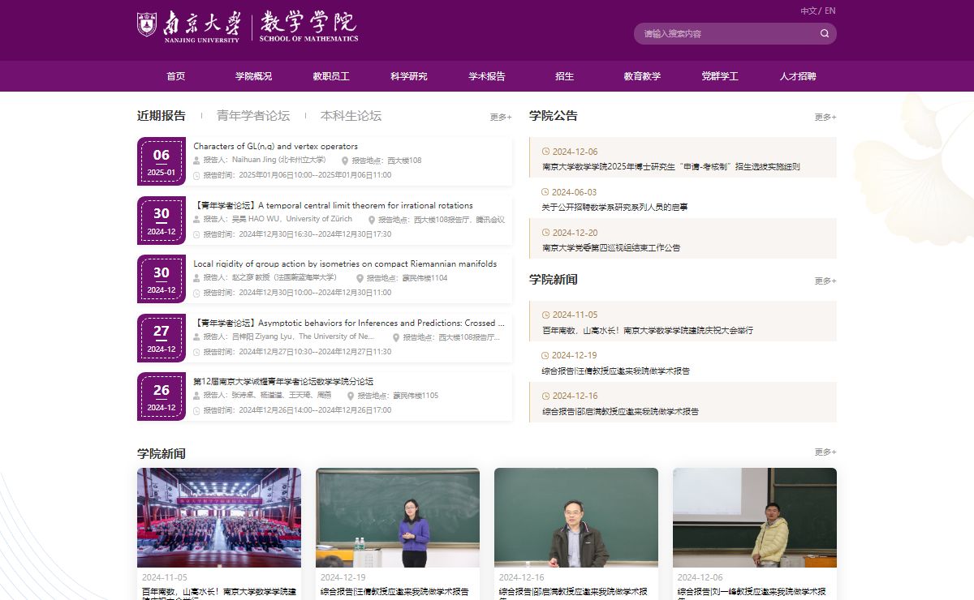This screenshot has width=974, height=600.
Task: Open the 人才招聘 menu
Action: 798,76
